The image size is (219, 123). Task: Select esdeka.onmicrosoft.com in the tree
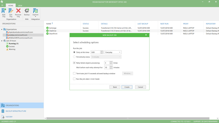[x=18, y=35]
